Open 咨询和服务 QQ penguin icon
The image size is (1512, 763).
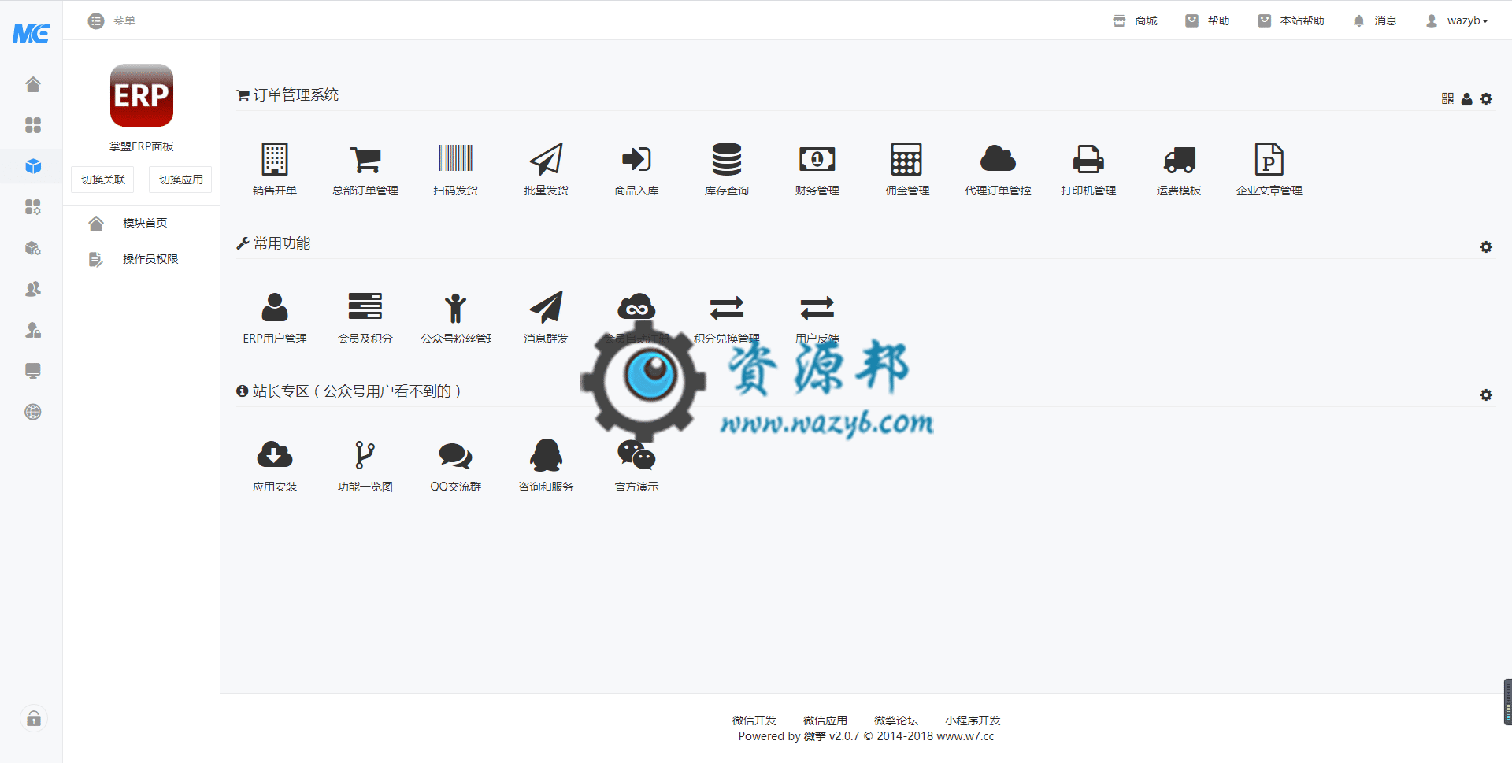coord(546,455)
